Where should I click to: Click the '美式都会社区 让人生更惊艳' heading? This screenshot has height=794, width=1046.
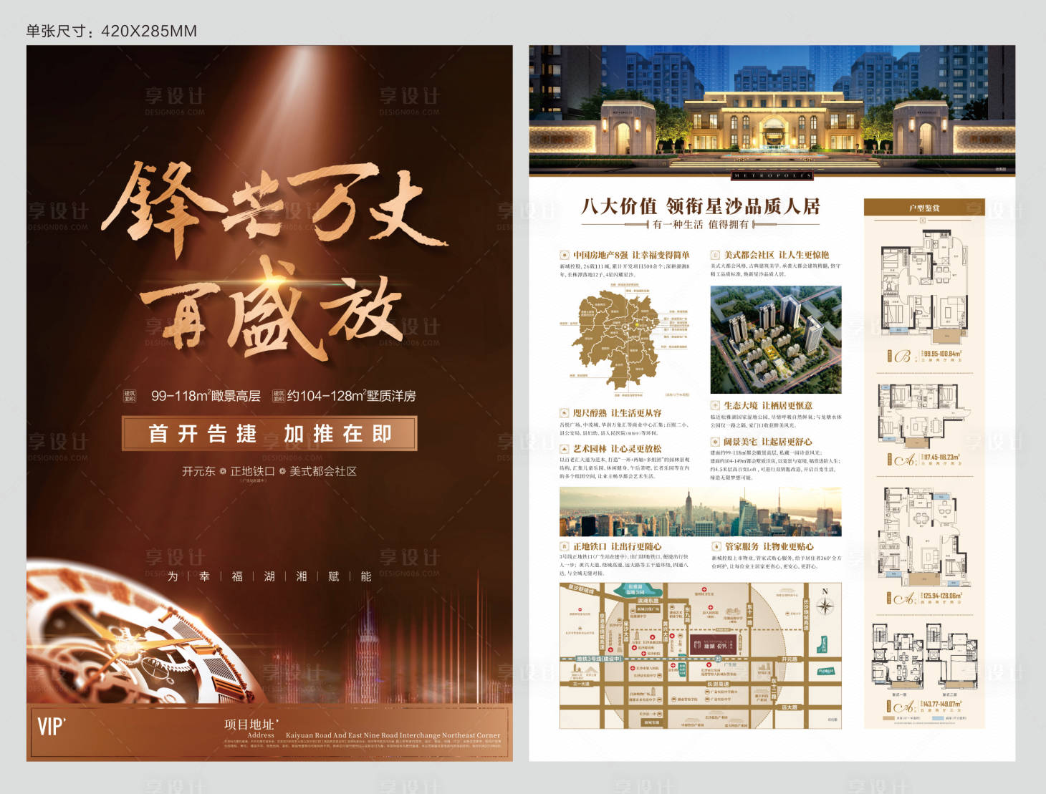[777, 255]
